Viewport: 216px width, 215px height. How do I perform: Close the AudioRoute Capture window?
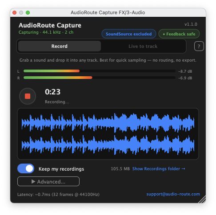coord(15,12)
